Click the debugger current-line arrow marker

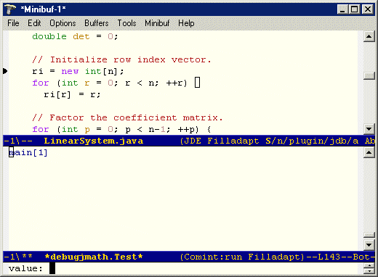5,71
